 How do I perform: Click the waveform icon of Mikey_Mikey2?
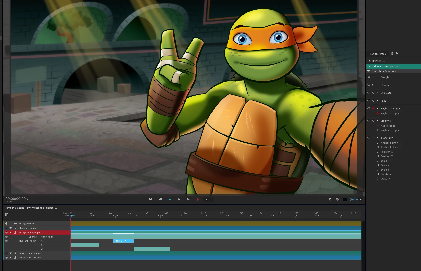click(x=15, y=223)
